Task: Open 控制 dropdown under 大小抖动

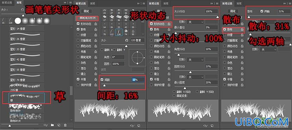Action: (195, 22)
